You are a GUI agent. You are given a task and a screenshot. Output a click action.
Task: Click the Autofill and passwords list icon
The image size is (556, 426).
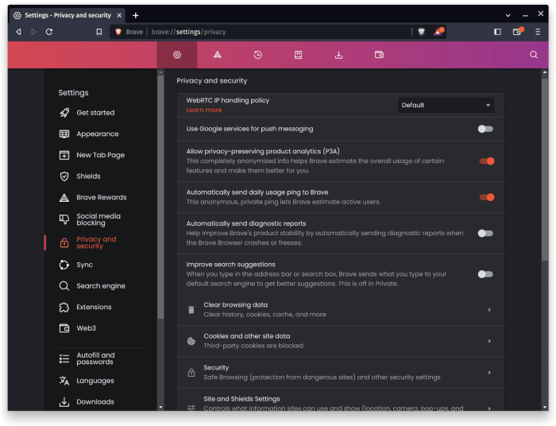pyautogui.click(x=64, y=359)
